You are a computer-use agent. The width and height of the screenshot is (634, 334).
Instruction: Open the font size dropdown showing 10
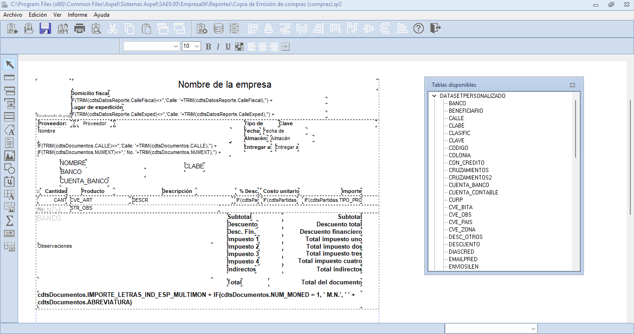tap(196, 46)
